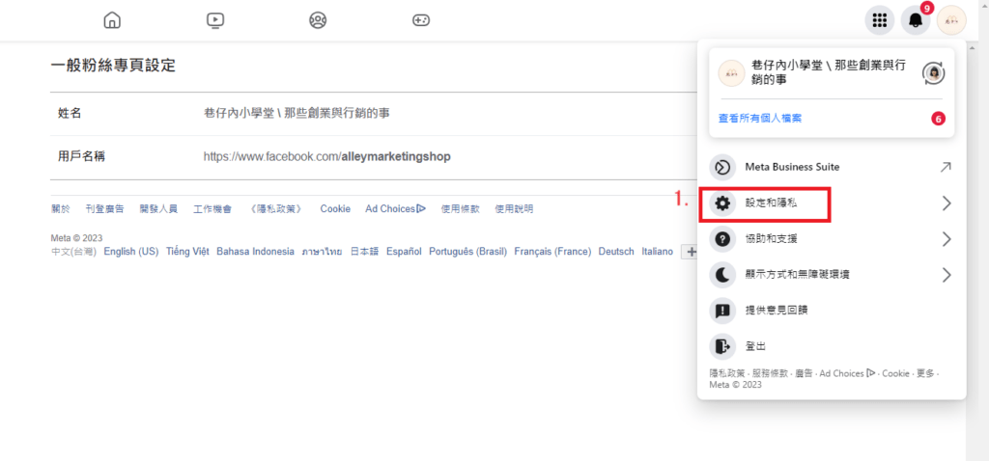Expand 協助和支援 submenu arrow

coord(947,239)
